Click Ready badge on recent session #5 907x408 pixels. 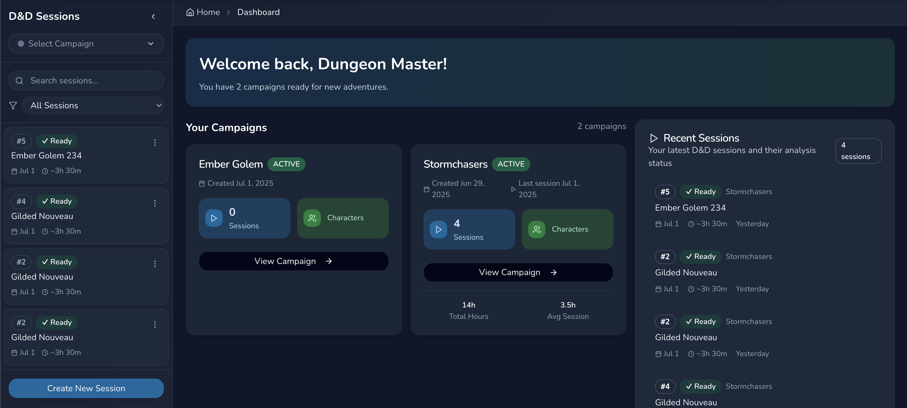pos(701,191)
